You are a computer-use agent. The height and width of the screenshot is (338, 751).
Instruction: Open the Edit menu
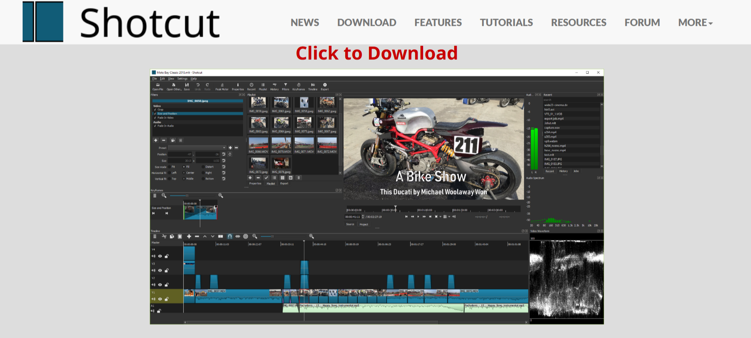pos(162,79)
